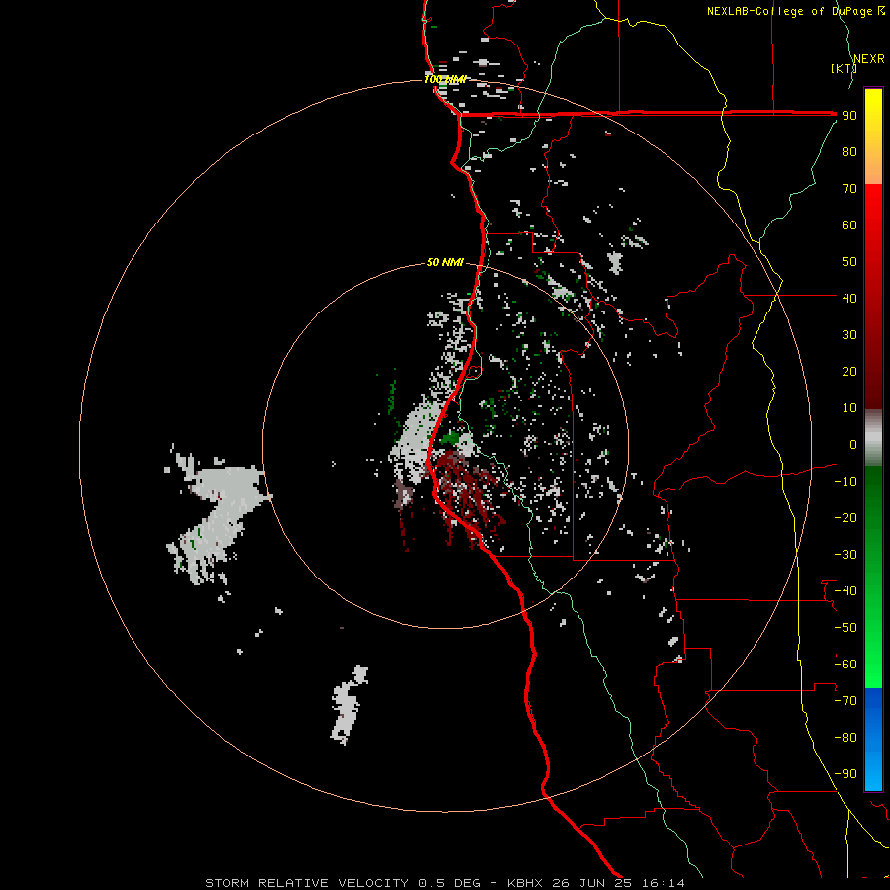The height and width of the screenshot is (890, 890).
Task: Click the positive 30 scale label
Action: 849,335
